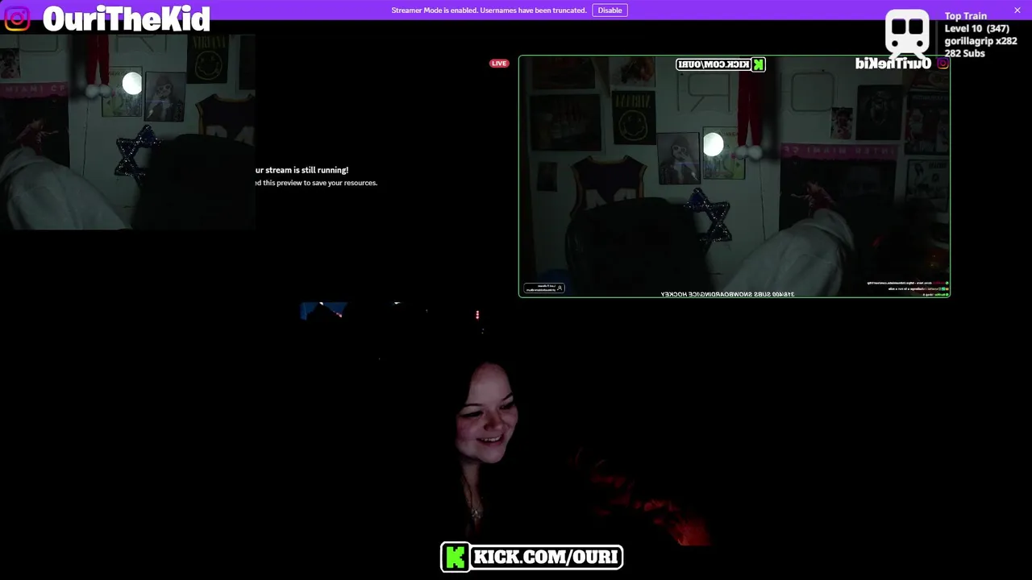This screenshot has height=580, width=1032.
Task: Click the mirrored subs goal text in preview
Action: (x=727, y=294)
